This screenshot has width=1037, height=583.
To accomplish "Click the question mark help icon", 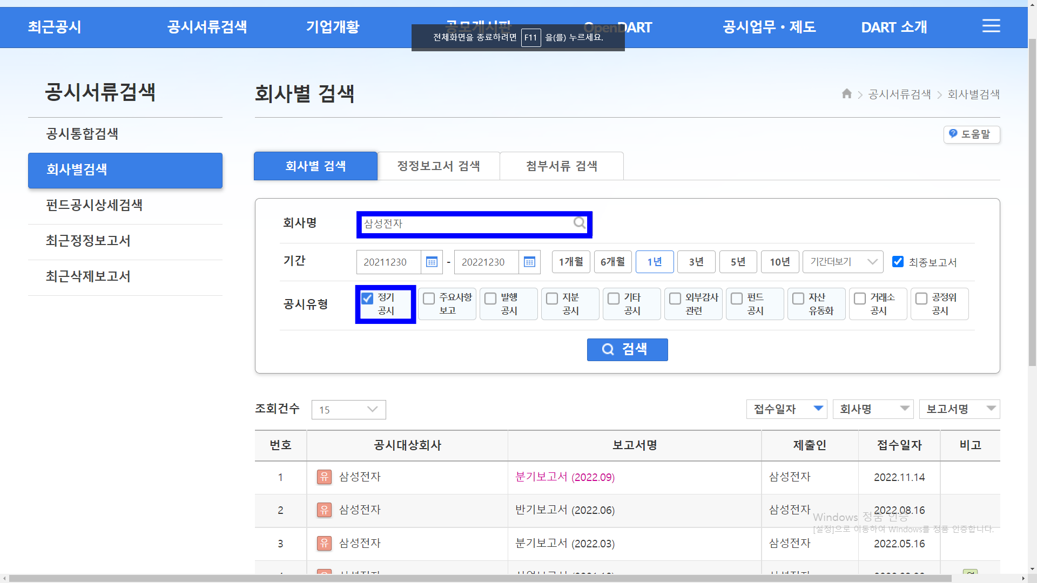I will [953, 134].
